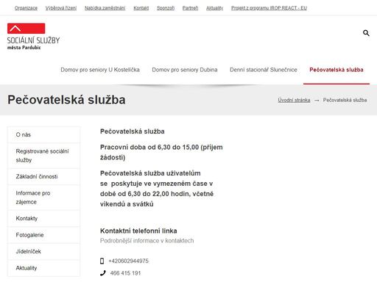Click Podrobnější informace v kontaktech text
The width and height of the screenshot is (377, 282).
(x=147, y=241)
